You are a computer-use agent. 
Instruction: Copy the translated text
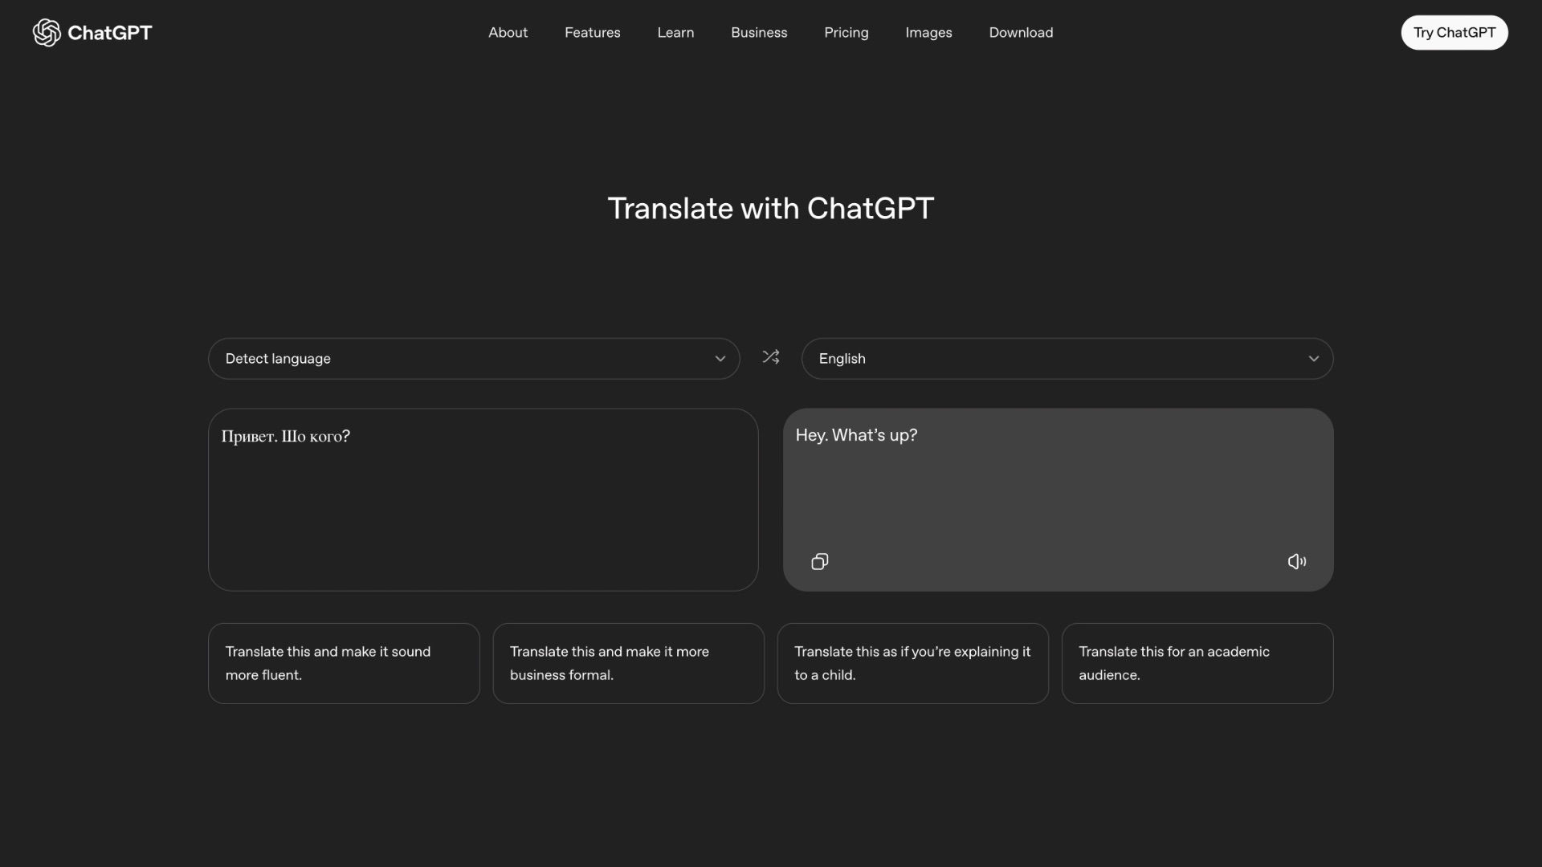(819, 561)
